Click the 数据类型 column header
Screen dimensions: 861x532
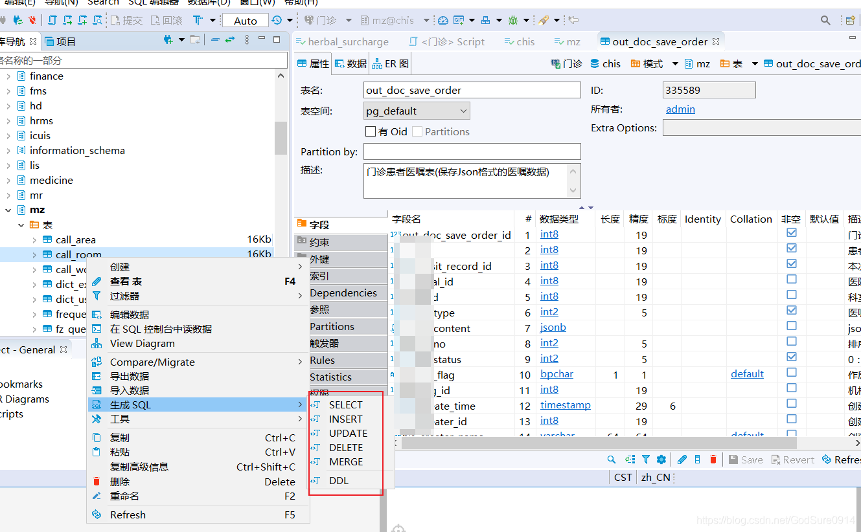558,219
